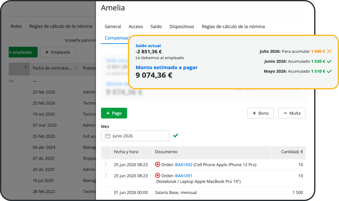The image size is (339, 201).
Task: Open the General tab
Action: [113, 27]
